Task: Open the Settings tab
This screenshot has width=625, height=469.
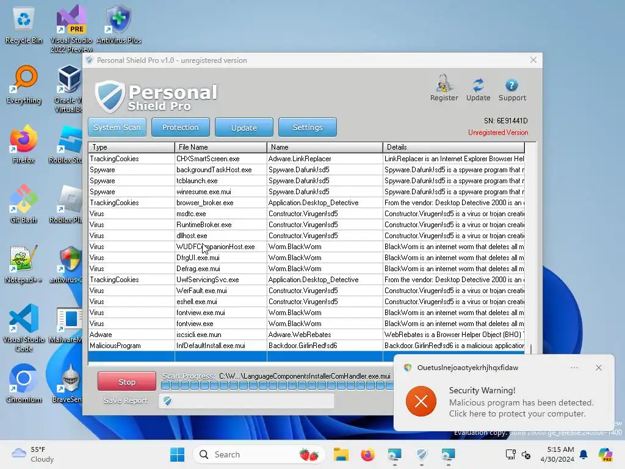Action: click(308, 127)
